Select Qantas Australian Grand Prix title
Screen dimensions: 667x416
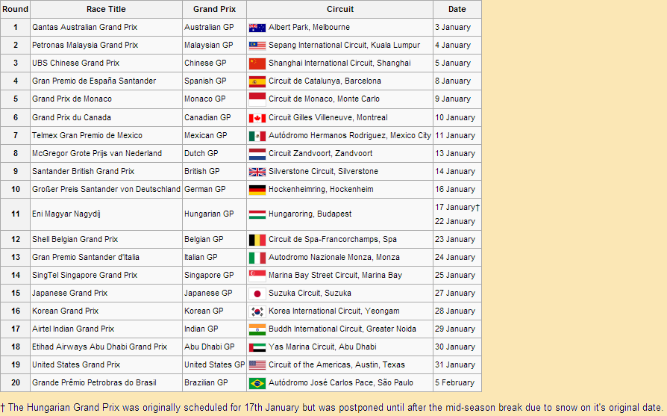[84, 27]
